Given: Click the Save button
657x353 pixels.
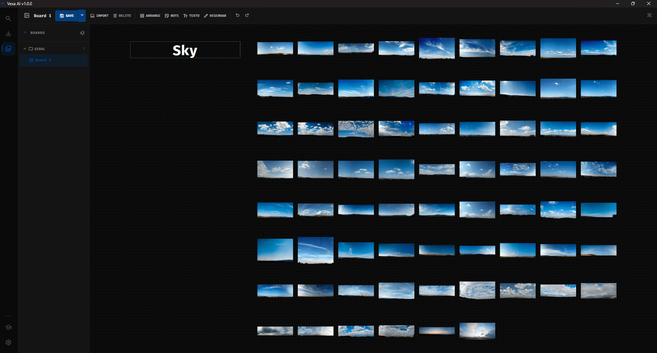Looking at the screenshot, I should point(67,16).
